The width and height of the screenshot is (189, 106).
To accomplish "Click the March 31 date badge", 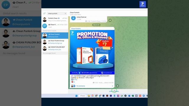I will pos(96,25).
